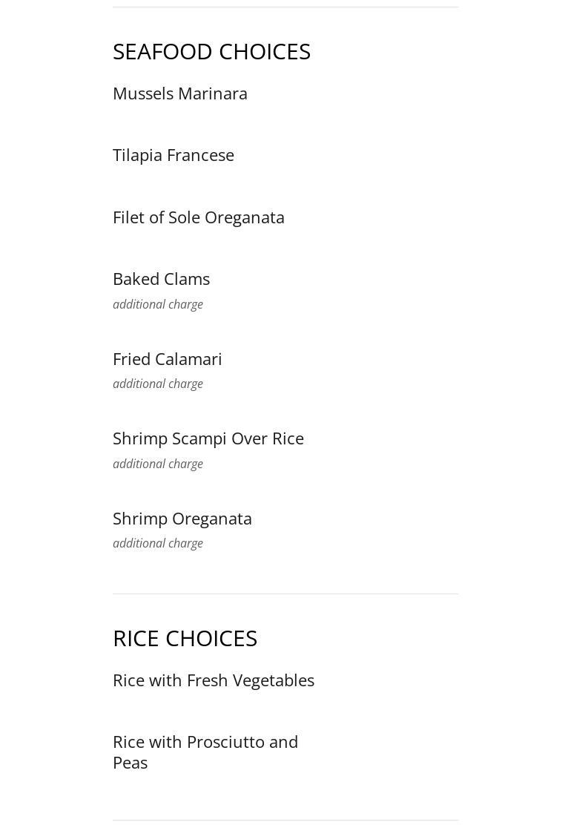Click the additional charge note under Fried Calamari

158,384
